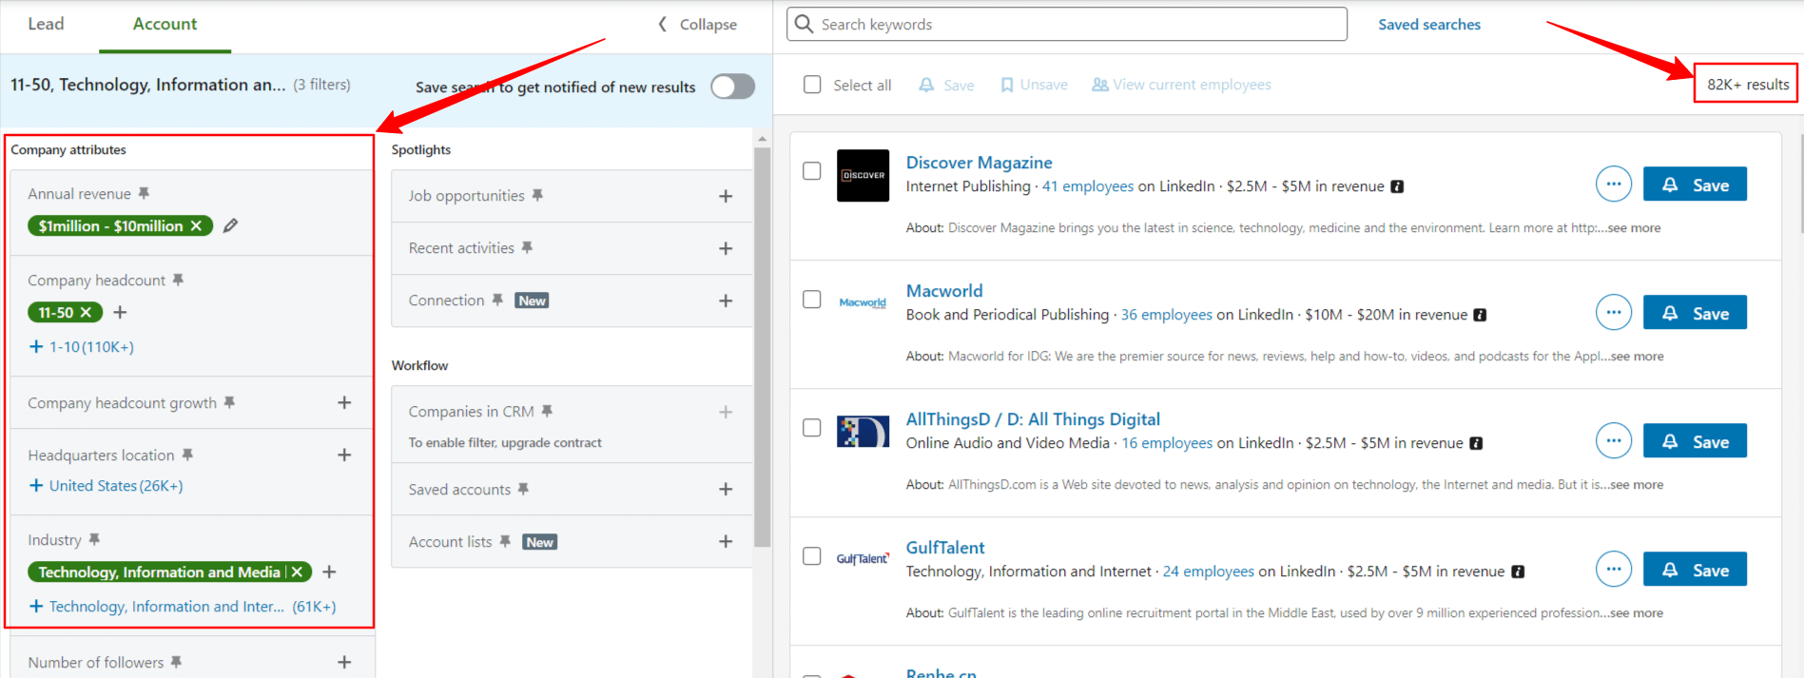Click the View current employees icon

[x=1099, y=85]
